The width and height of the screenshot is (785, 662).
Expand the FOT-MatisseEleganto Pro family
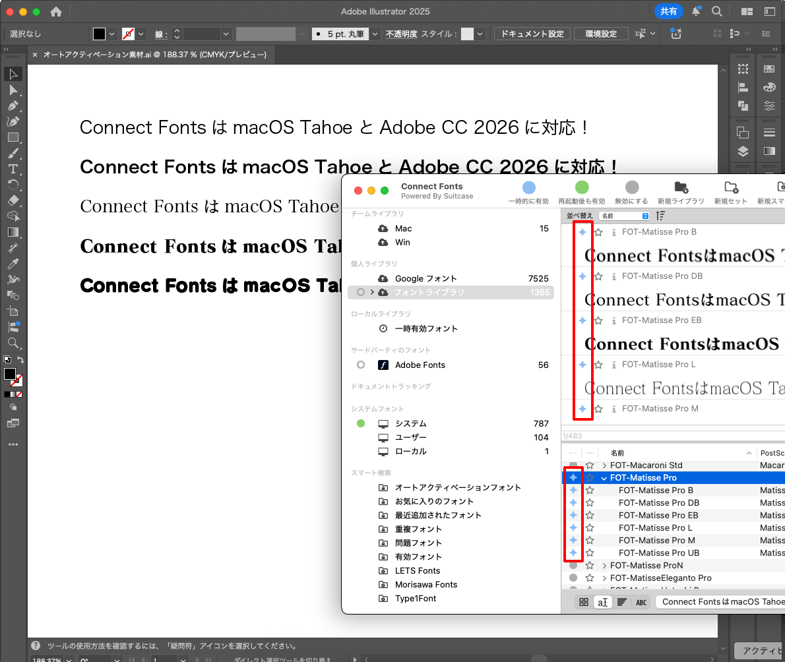pyautogui.click(x=604, y=578)
